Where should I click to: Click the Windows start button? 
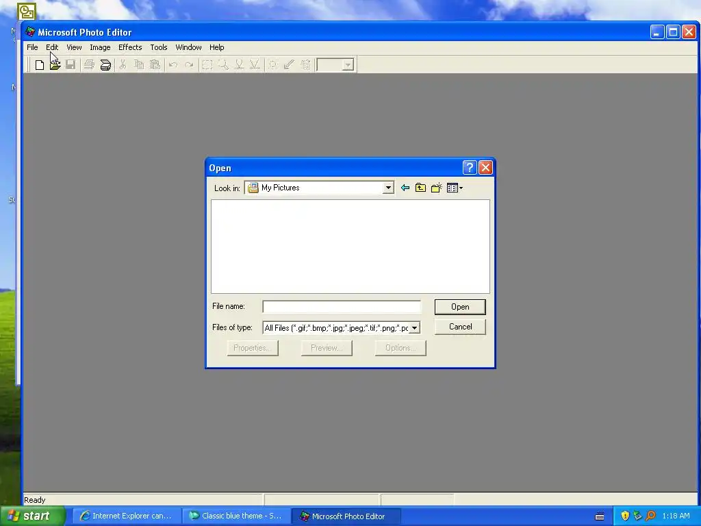(32, 516)
